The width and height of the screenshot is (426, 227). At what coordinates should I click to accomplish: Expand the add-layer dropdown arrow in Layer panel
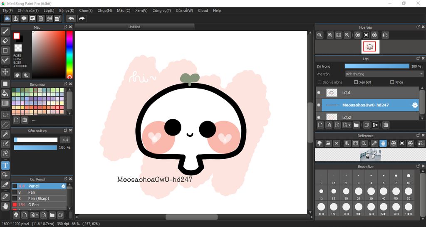coord(349,125)
